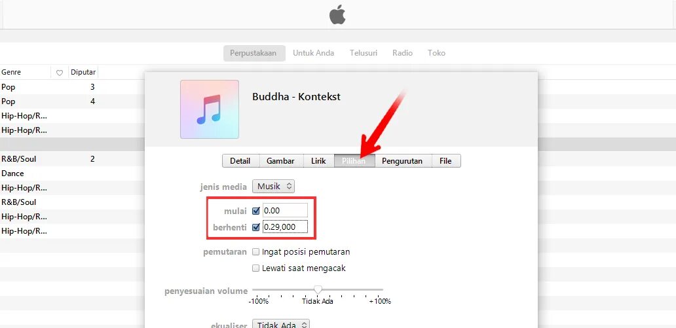
Task: Enable Ingat posisi pemutaran checkbox
Action: pos(256,251)
